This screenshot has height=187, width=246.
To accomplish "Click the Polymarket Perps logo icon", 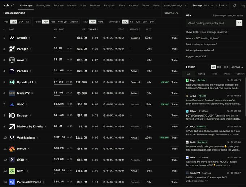I will (x=12, y=182).
